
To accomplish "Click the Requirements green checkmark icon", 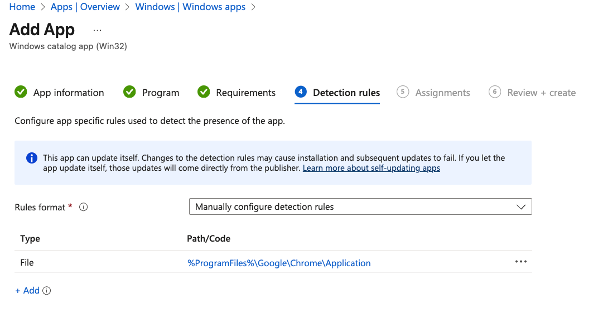I will pyautogui.click(x=204, y=92).
